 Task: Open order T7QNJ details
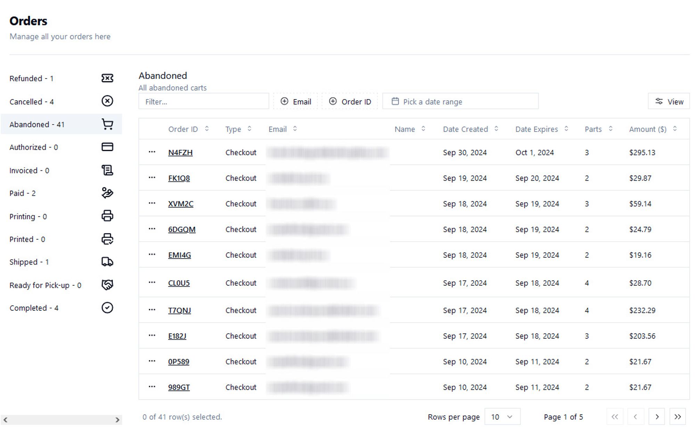coord(180,310)
